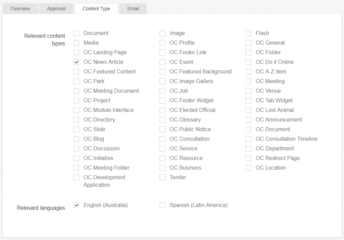Enable OC Do it Online

(249, 62)
